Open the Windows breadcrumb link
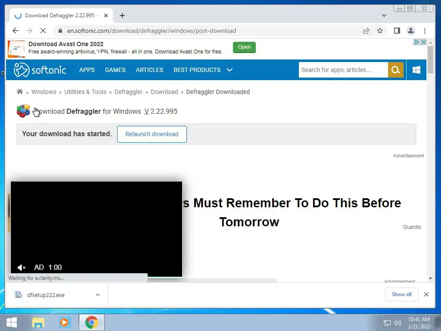The image size is (441, 331). click(x=43, y=92)
